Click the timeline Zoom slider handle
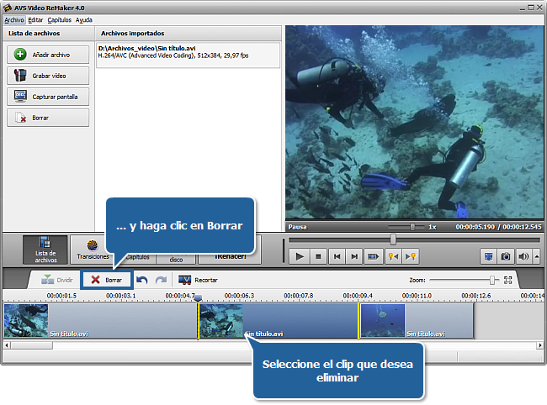The height and width of the screenshot is (405, 547). coord(492,280)
